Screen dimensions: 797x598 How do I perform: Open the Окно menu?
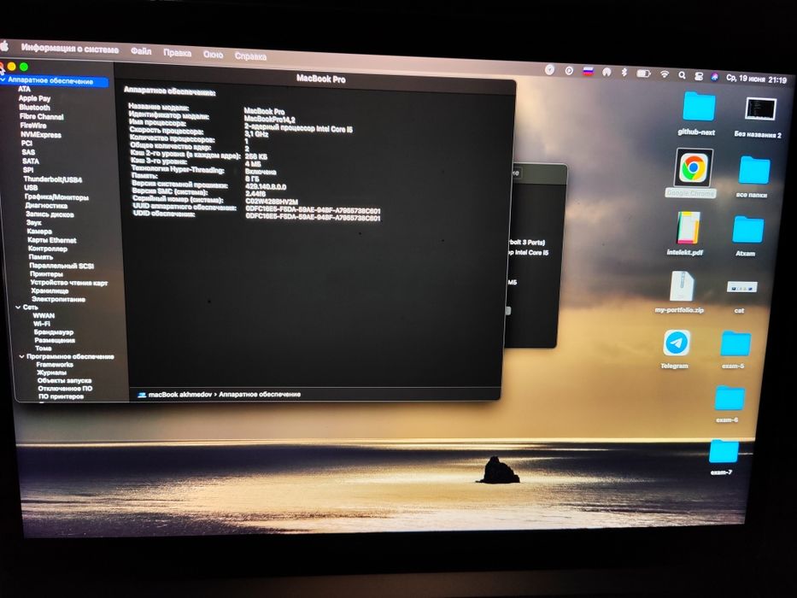(213, 55)
